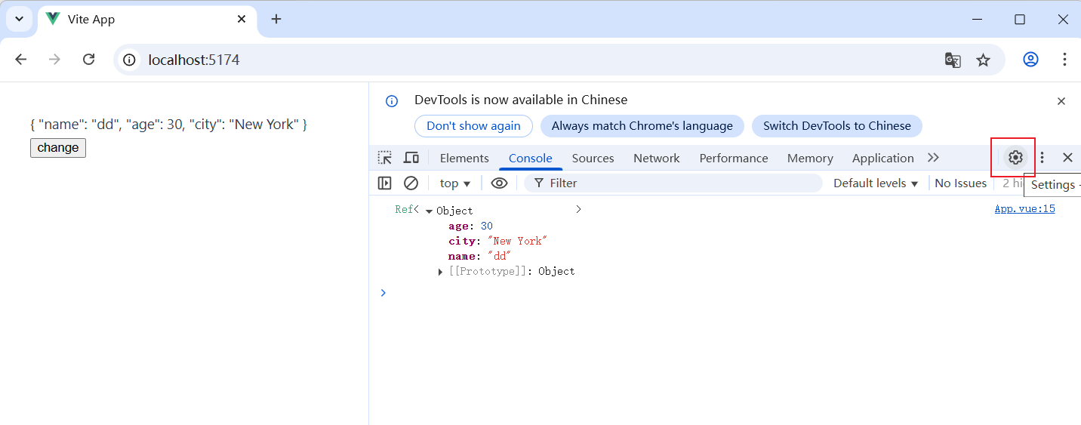Reload the localhost page

[x=88, y=60]
